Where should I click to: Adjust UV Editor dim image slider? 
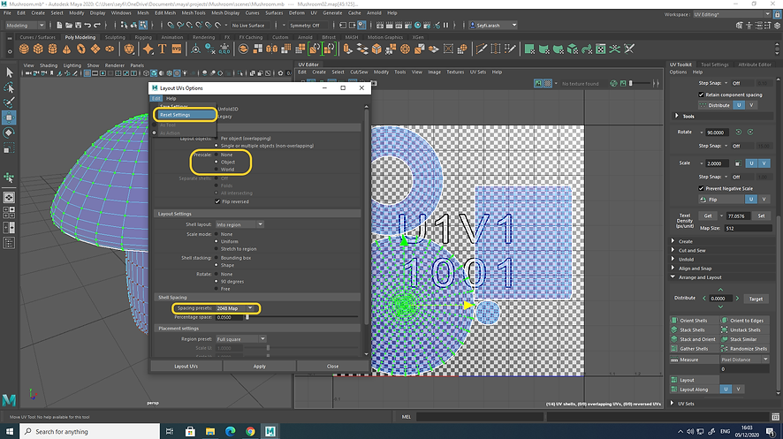(x=631, y=83)
